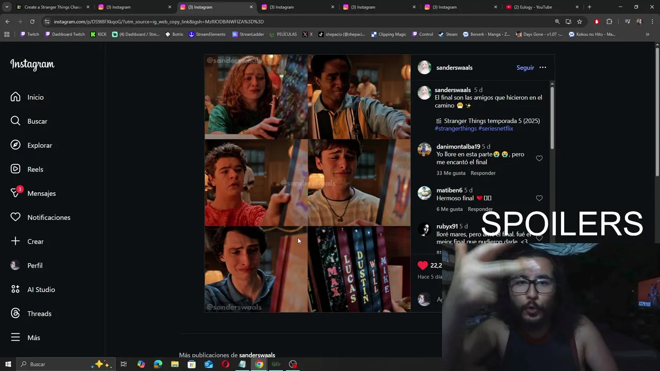Open rubyx91 username link
Viewport: 660px width, 371px height.
[x=447, y=226]
